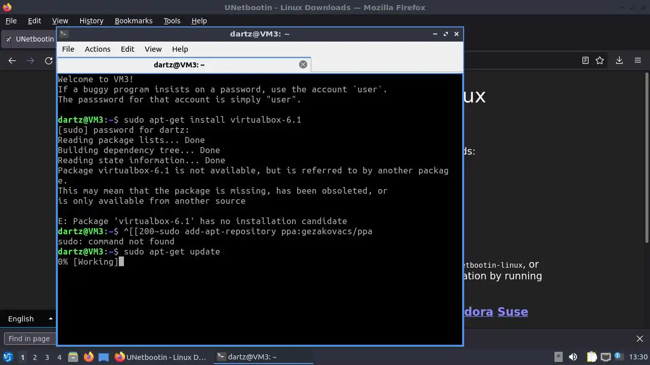The width and height of the screenshot is (650, 365).
Task: Launch Firefox from the taskbar quick launcher
Action: tap(88, 357)
